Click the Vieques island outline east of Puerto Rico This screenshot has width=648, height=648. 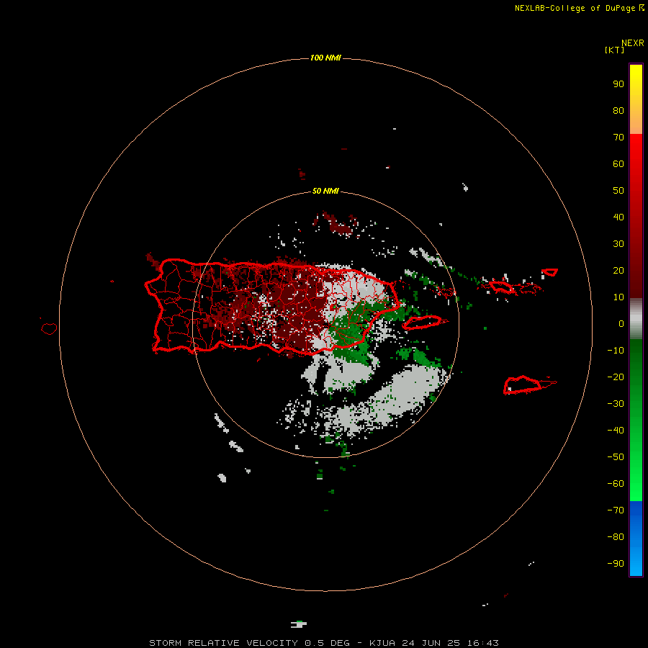point(423,322)
